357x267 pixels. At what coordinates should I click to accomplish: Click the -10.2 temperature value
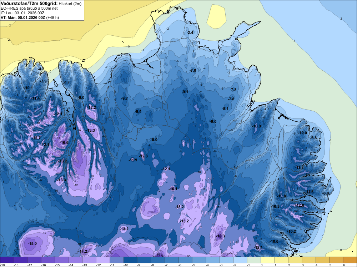(x=291, y=232)
